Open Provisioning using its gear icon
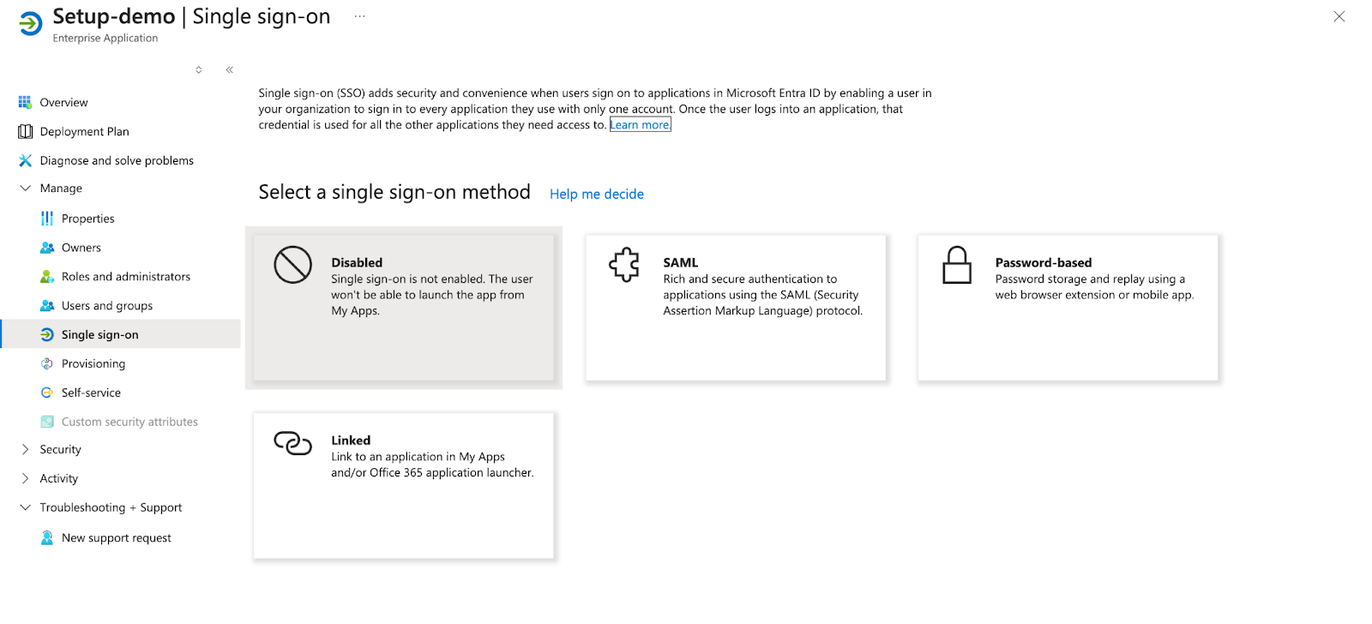The height and width of the screenshot is (624, 1372). point(46,363)
